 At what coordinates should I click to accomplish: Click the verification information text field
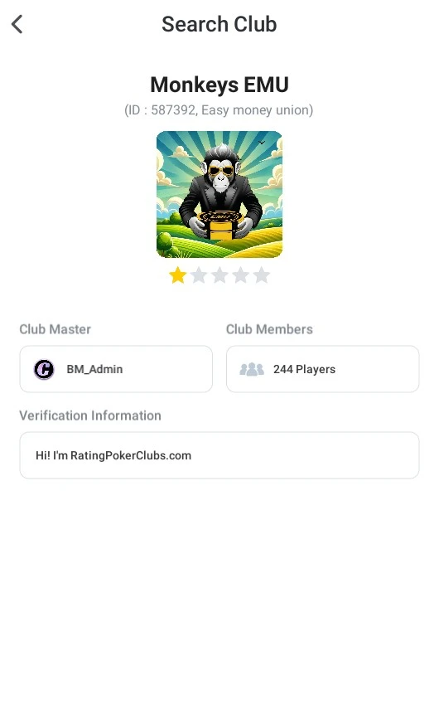point(219,455)
